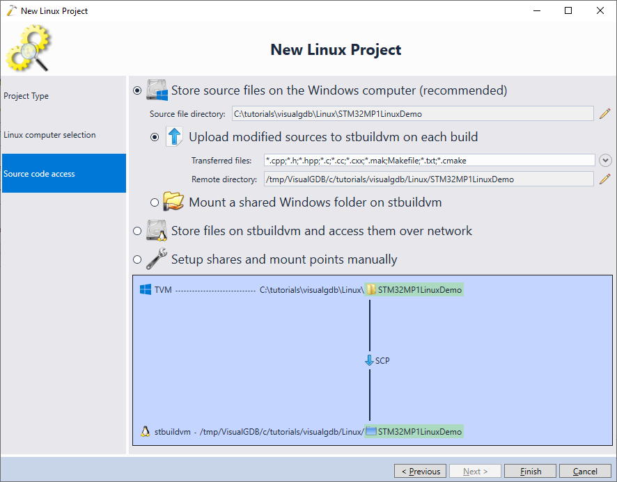Select Store source files on Windows computer radio

click(137, 90)
